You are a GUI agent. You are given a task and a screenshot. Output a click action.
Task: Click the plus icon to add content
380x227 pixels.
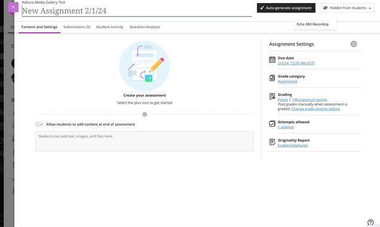click(x=145, y=114)
